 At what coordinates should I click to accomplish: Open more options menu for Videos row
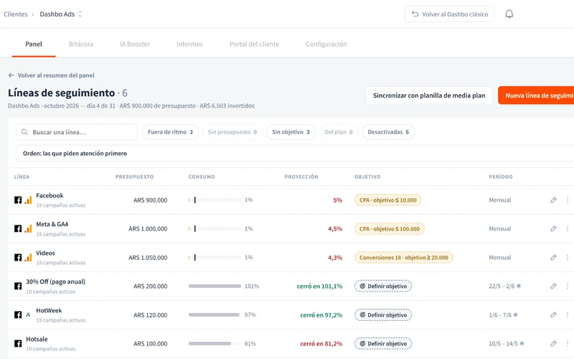[568, 258]
